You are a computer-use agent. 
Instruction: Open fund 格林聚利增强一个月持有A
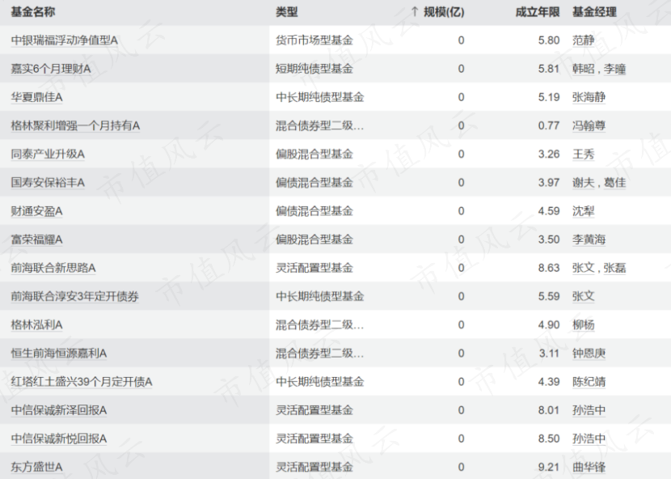[x=75, y=125]
